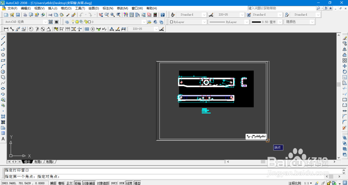Viewport: 348px width, 185px height.
Task: Cut selection with the scissors icon
Action: tap(50, 15)
